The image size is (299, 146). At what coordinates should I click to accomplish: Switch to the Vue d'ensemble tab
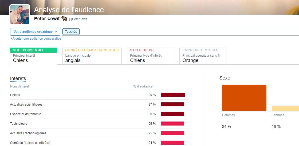click(x=34, y=56)
